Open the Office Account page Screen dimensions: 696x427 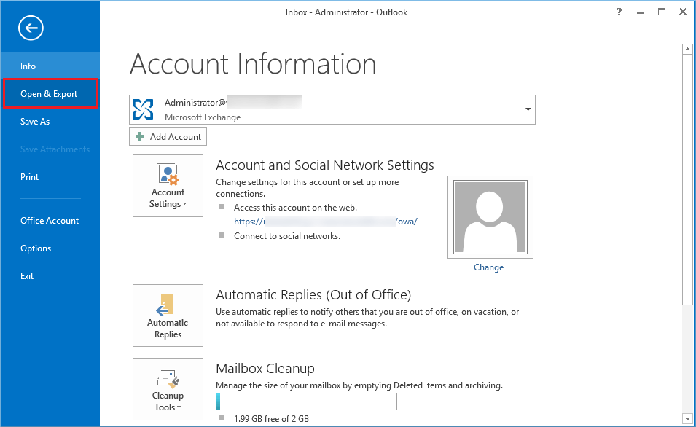click(x=50, y=221)
